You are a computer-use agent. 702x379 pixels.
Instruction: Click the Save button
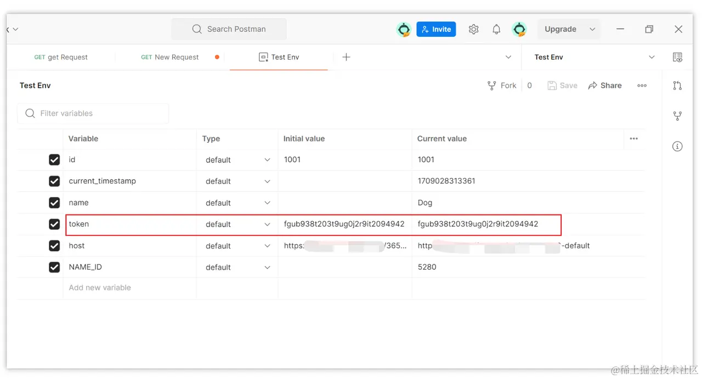coord(562,86)
